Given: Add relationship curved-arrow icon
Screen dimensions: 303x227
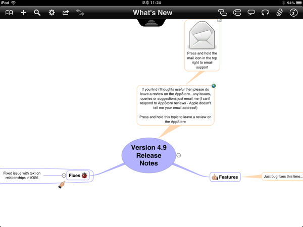Looking at the screenshot, I should click(x=265, y=13).
